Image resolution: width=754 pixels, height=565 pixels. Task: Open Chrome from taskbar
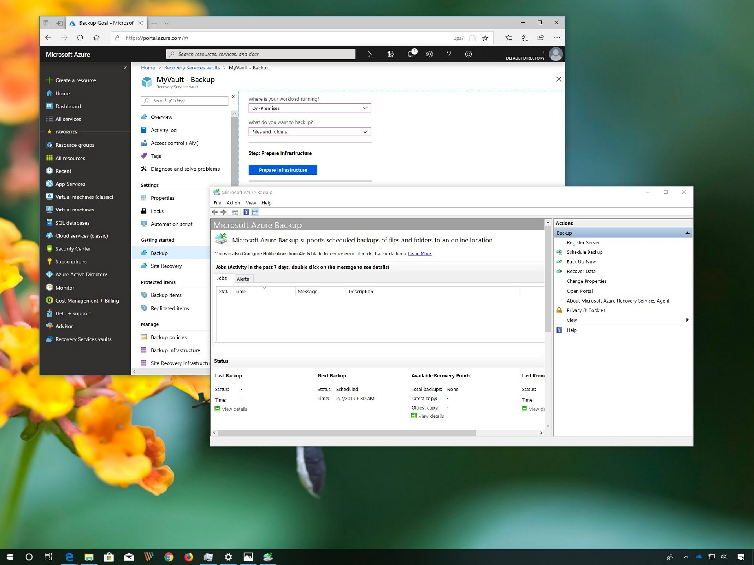coord(168,557)
